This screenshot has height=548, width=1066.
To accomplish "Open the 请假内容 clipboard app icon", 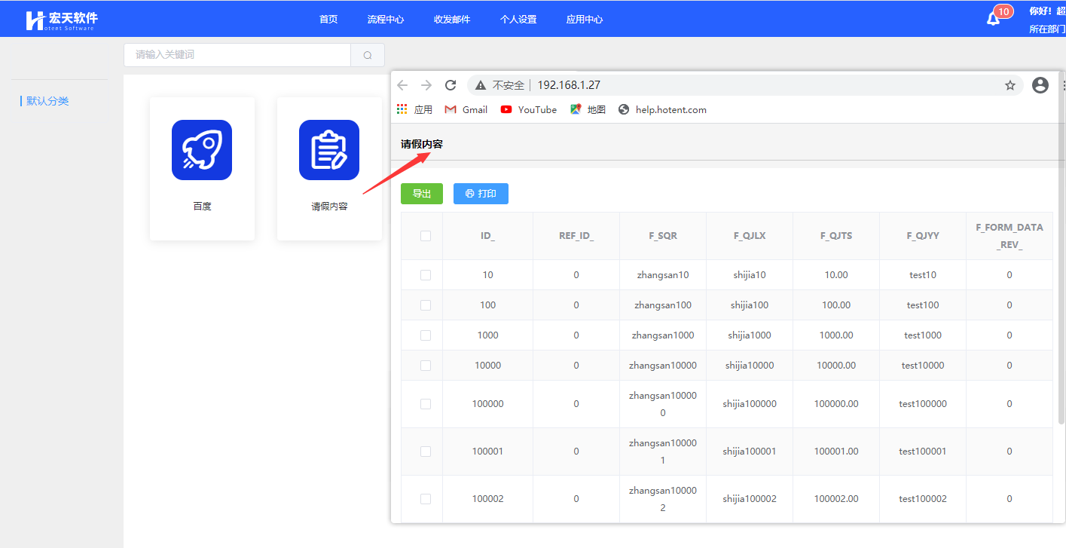I will pos(329,150).
